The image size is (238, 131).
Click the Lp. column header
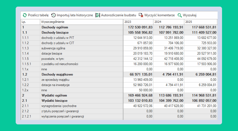[30, 22]
